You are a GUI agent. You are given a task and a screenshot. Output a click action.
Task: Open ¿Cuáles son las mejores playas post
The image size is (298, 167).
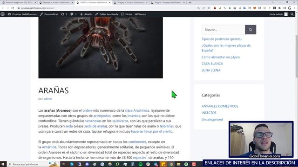pyautogui.click(x=226, y=48)
